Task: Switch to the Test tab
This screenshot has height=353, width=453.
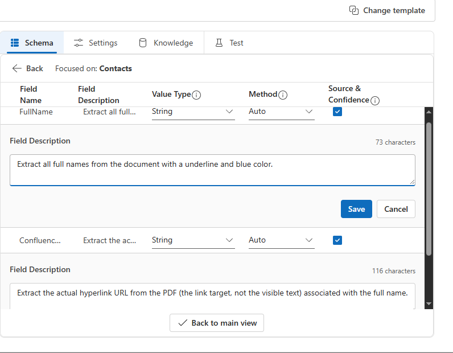Action: click(229, 43)
